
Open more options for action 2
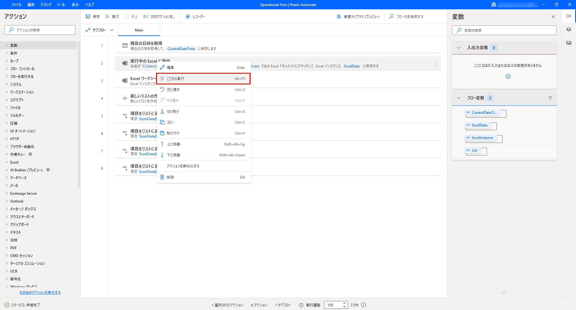pyautogui.click(x=436, y=63)
